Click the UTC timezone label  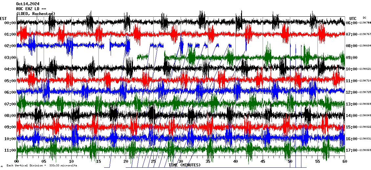[353, 18]
